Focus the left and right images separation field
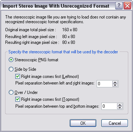 (x=105, y=84)
